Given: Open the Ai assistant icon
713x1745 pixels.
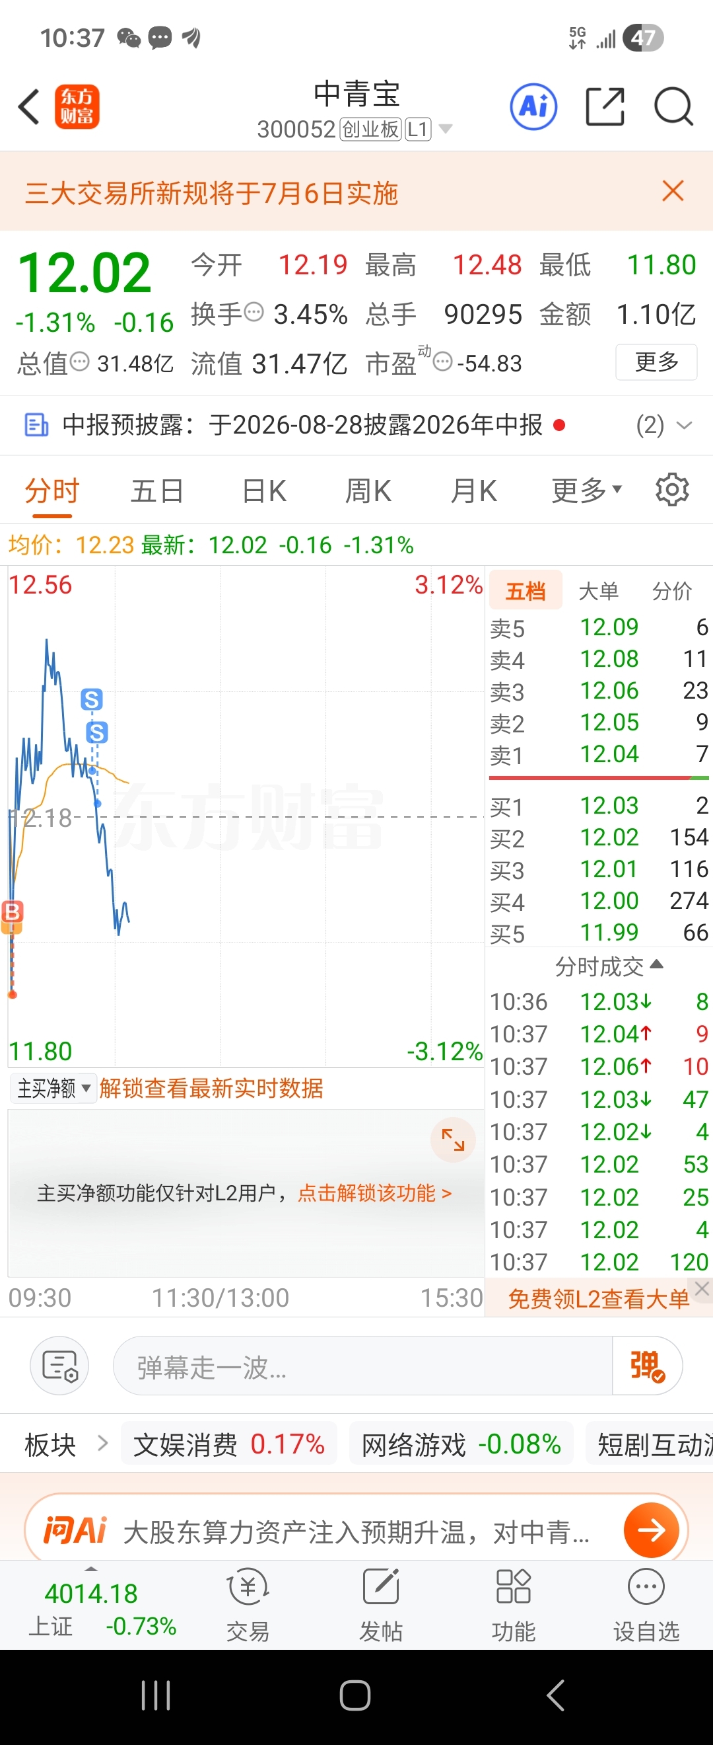Looking at the screenshot, I should [x=533, y=106].
